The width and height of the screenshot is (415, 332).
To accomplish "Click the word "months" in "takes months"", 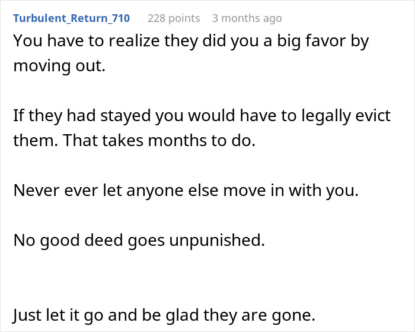I will [x=177, y=140].
